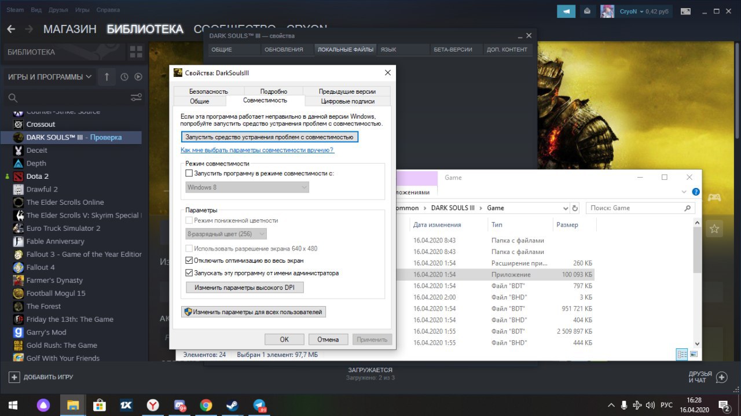Switch Explorer to large icons view
This screenshot has width=741, height=416.
coord(694,354)
